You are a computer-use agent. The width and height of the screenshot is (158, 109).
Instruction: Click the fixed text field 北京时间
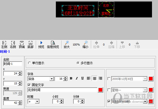62,90
